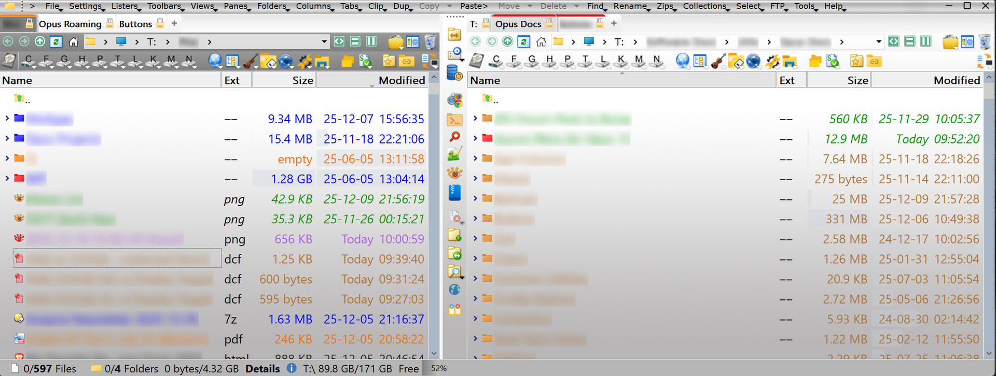This screenshot has width=996, height=376.
Task: Click the terminal icon in center toolbar
Action: [454, 120]
